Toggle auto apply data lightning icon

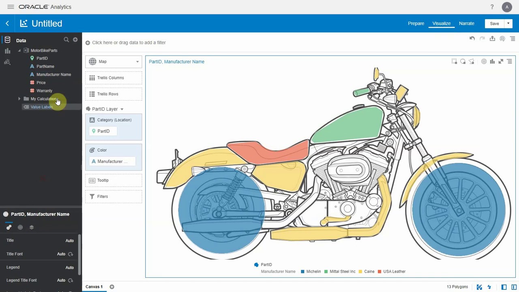[x=489, y=287]
